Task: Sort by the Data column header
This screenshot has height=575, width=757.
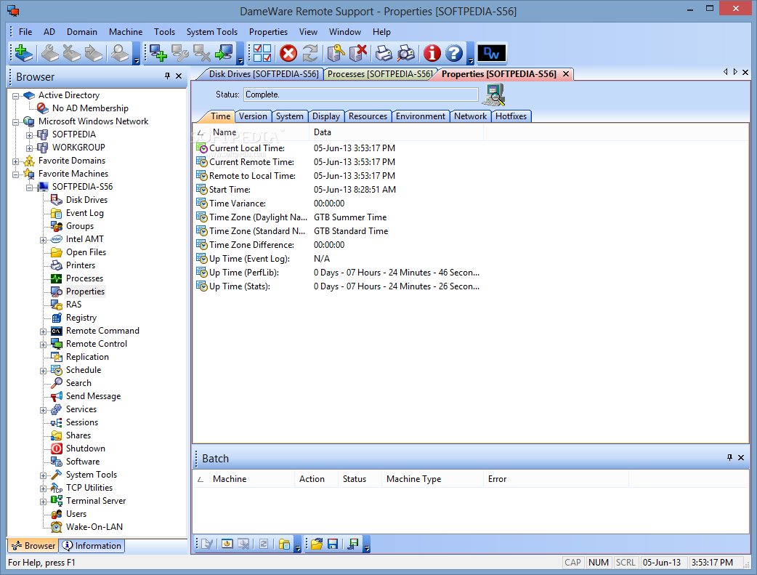Action: 396,132
